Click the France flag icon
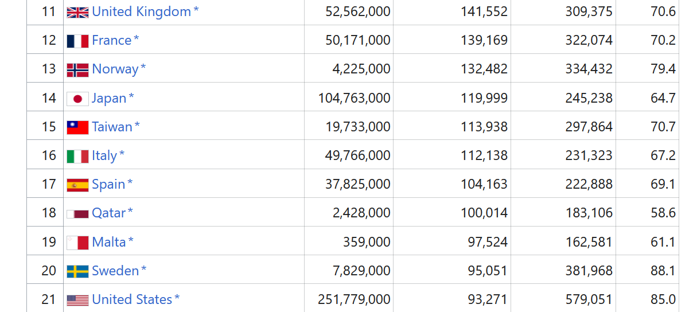 coord(77,41)
